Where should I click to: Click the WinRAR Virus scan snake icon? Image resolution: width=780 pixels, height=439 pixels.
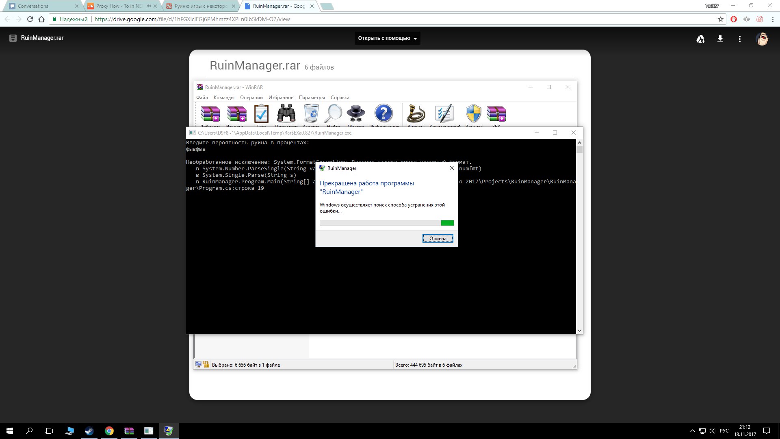click(416, 113)
